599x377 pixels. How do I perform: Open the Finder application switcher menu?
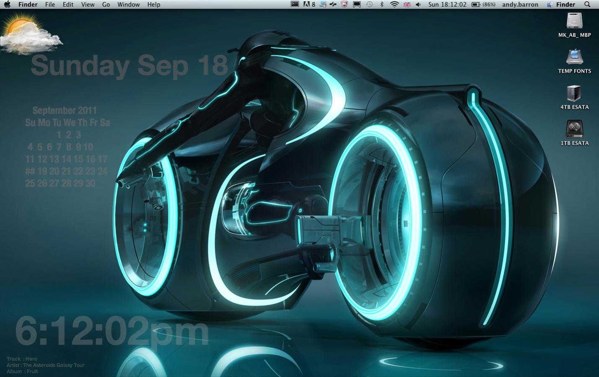tap(561, 4)
